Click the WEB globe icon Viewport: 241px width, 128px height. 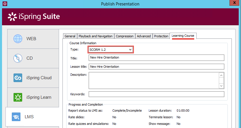(x=18, y=39)
